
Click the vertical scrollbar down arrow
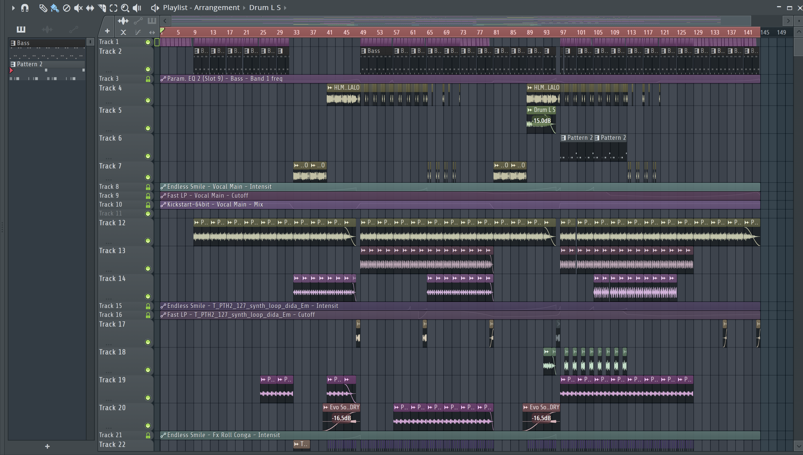798,446
